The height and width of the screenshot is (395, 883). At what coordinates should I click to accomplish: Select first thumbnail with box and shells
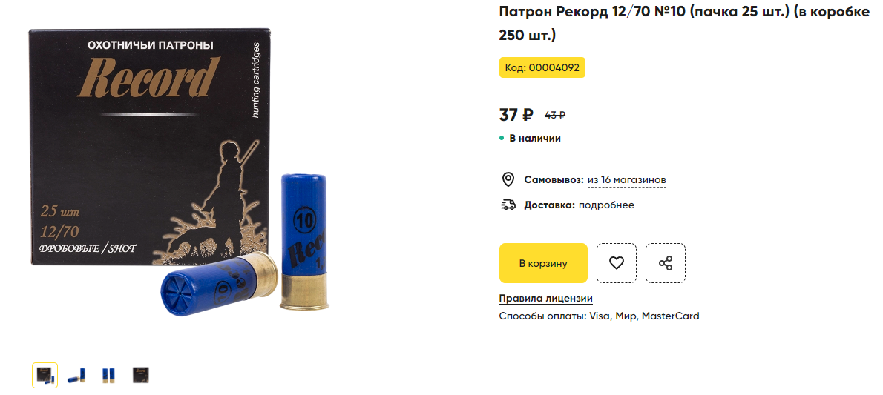[x=45, y=375]
